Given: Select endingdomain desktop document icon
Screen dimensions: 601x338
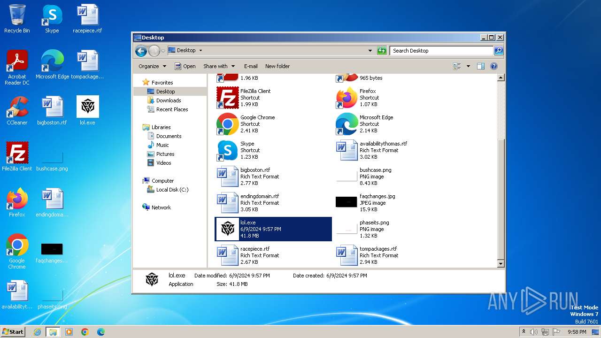Looking at the screenshot, I should [x=52, y=203].
